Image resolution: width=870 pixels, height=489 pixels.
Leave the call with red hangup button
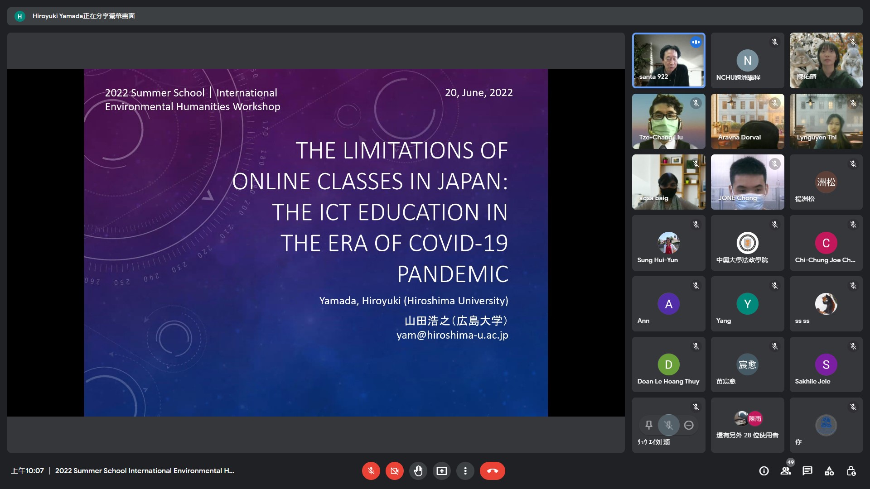pos(493,471)
